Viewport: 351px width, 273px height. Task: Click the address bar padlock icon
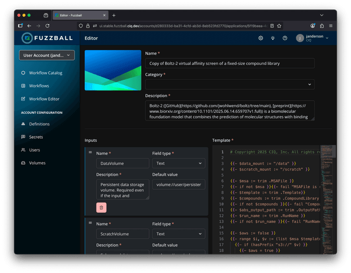[87, 26]
